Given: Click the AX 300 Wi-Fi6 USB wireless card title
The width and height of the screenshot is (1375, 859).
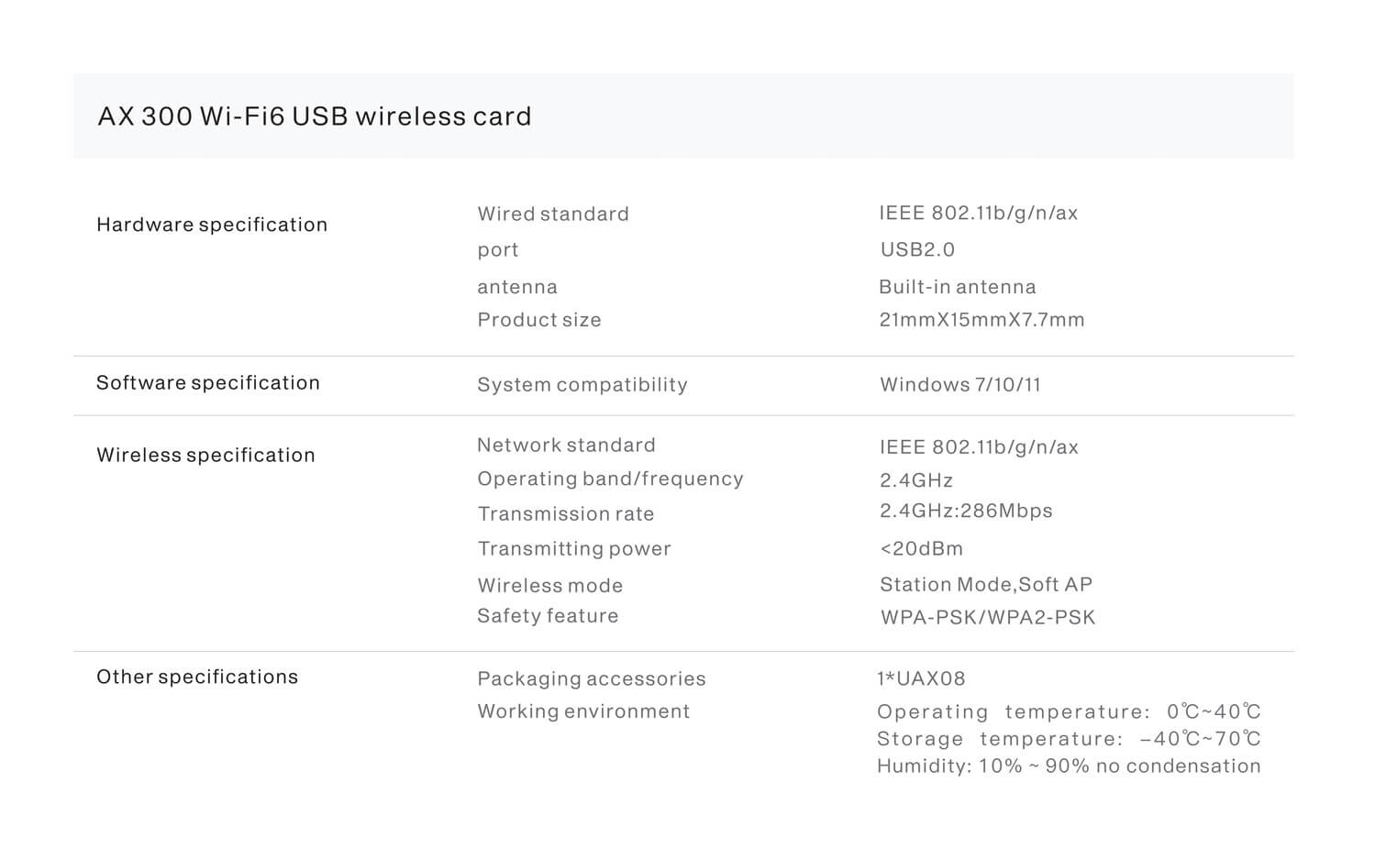Looking at the screenshot, I should 315,116.
